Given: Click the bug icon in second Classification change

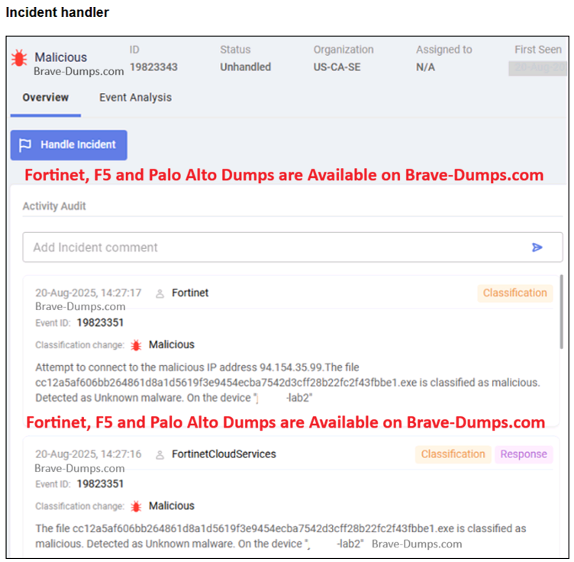Looking at the screenshot, I should tap(137, 506).
